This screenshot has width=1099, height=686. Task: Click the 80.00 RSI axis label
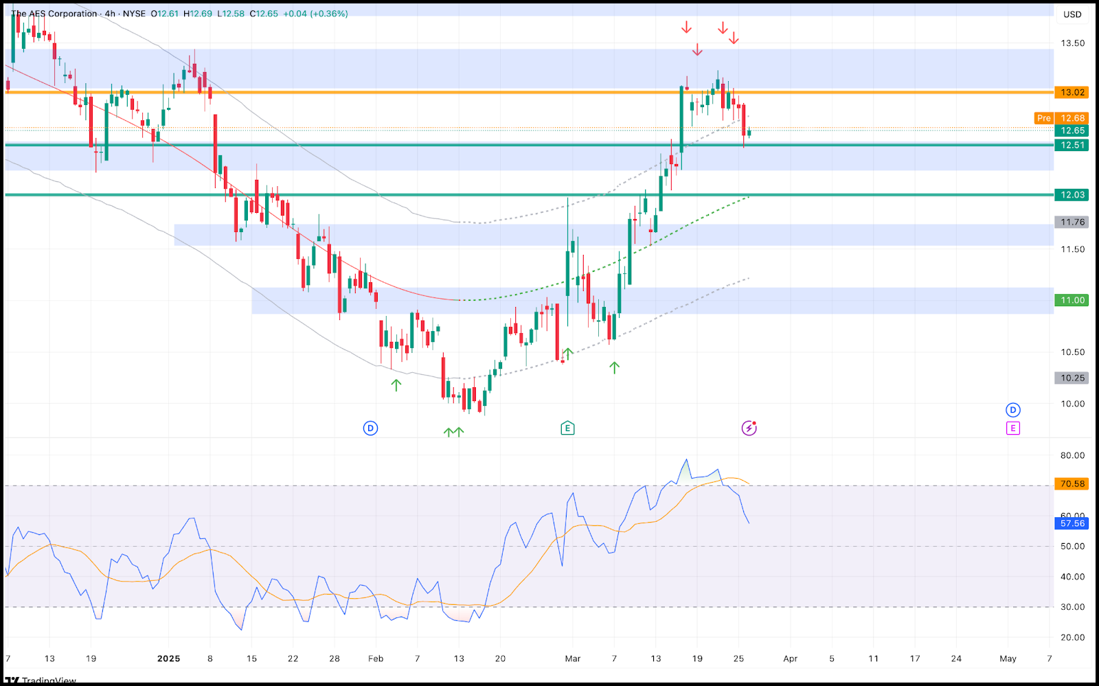(x=1072, y=455)
